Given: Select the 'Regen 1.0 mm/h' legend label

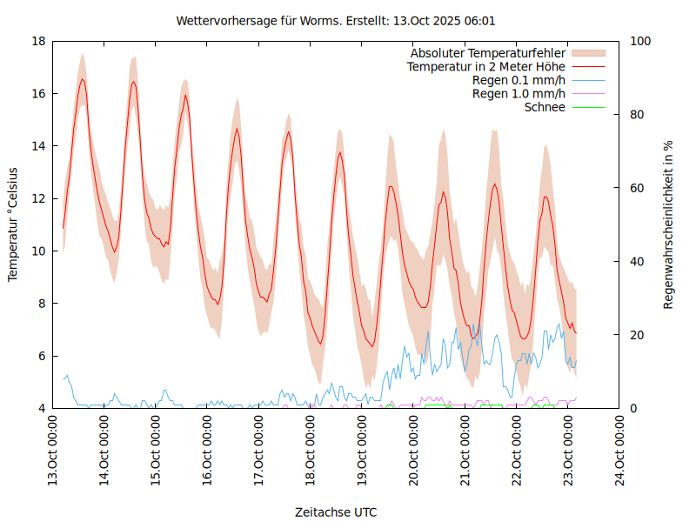Looking at the screenshot, I should point(519,94).
